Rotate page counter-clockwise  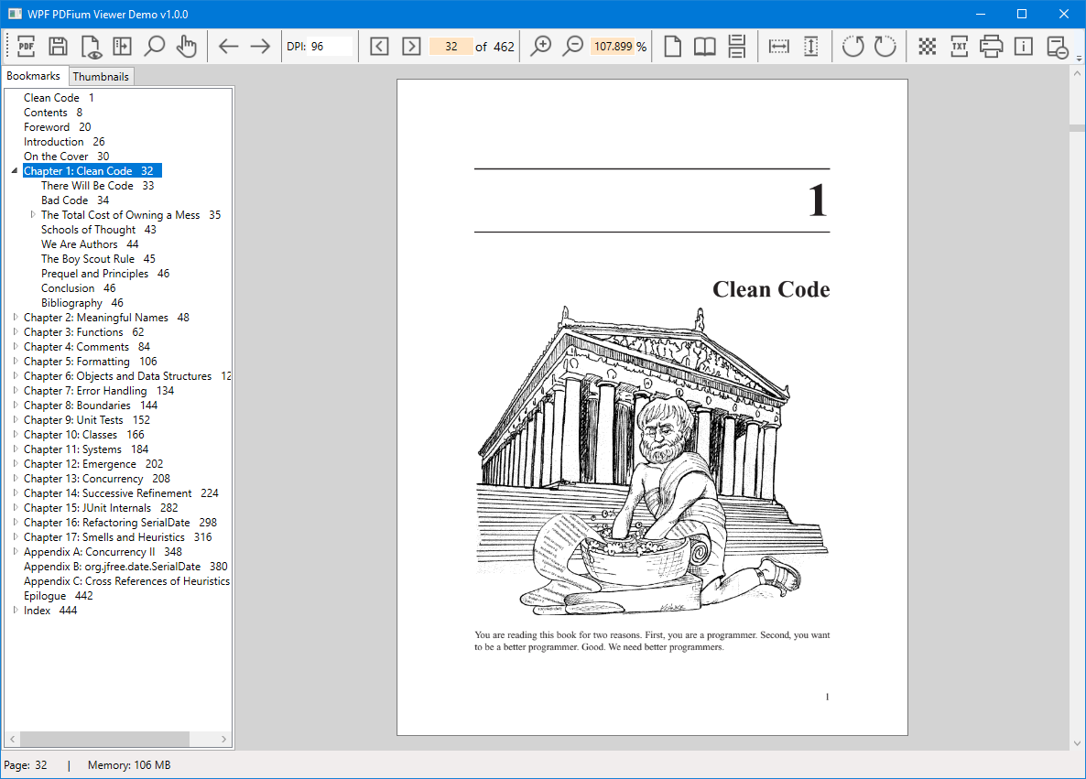click(853, 47)
